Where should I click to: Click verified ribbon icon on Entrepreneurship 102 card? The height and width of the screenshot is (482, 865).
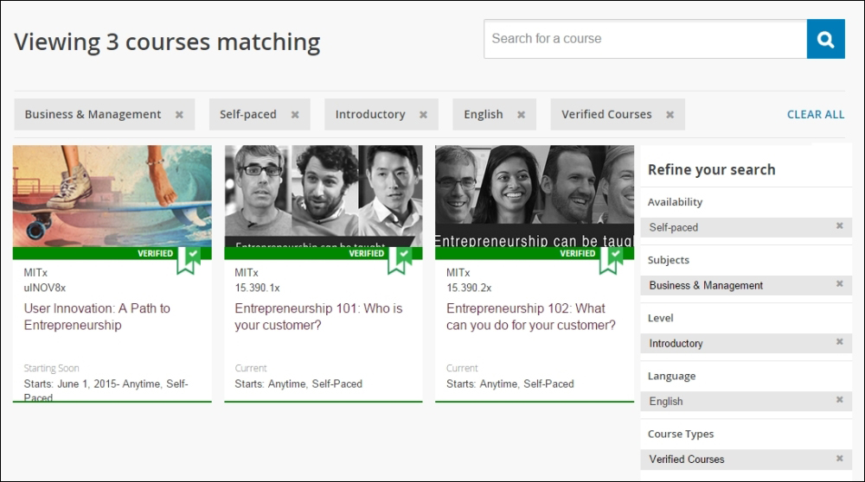[612, 261]
